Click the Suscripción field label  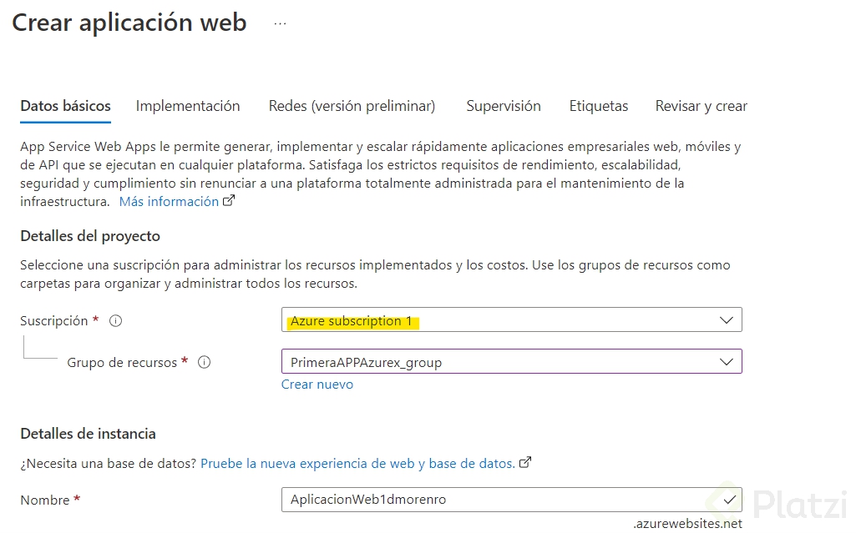[54, 321]
